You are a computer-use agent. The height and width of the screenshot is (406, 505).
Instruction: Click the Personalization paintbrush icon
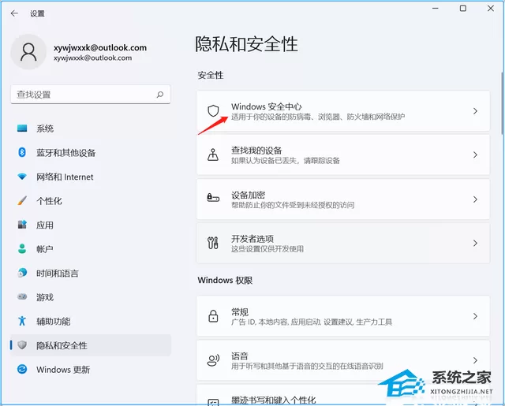tap(22, 201)
